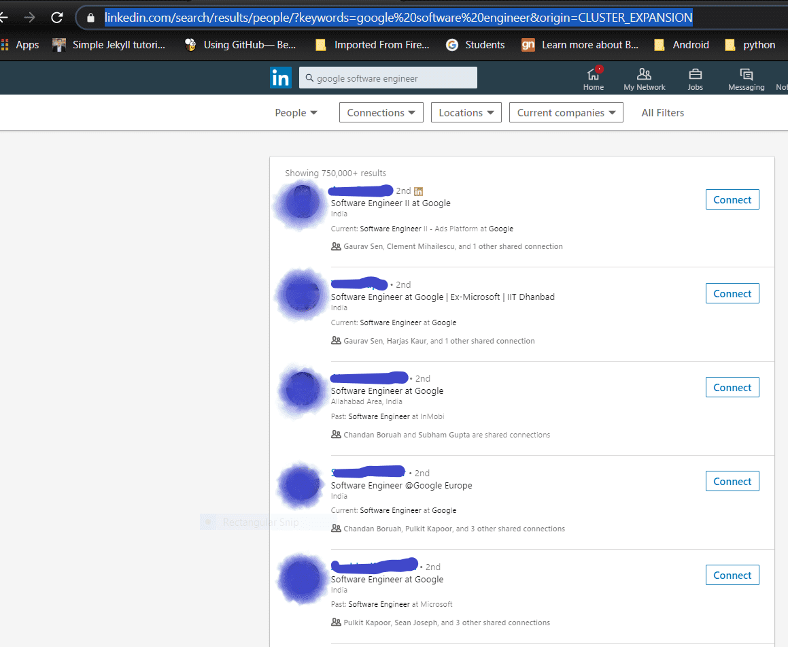The image size is (788, 647).
Task: Open All Filters
Action: 662,113
